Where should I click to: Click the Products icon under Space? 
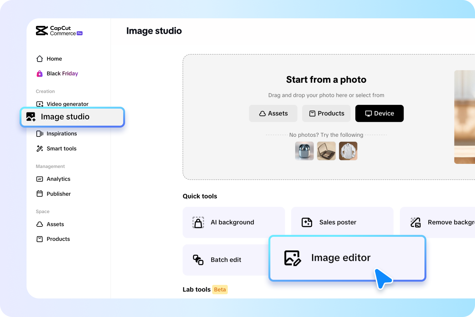coord(39,239)
